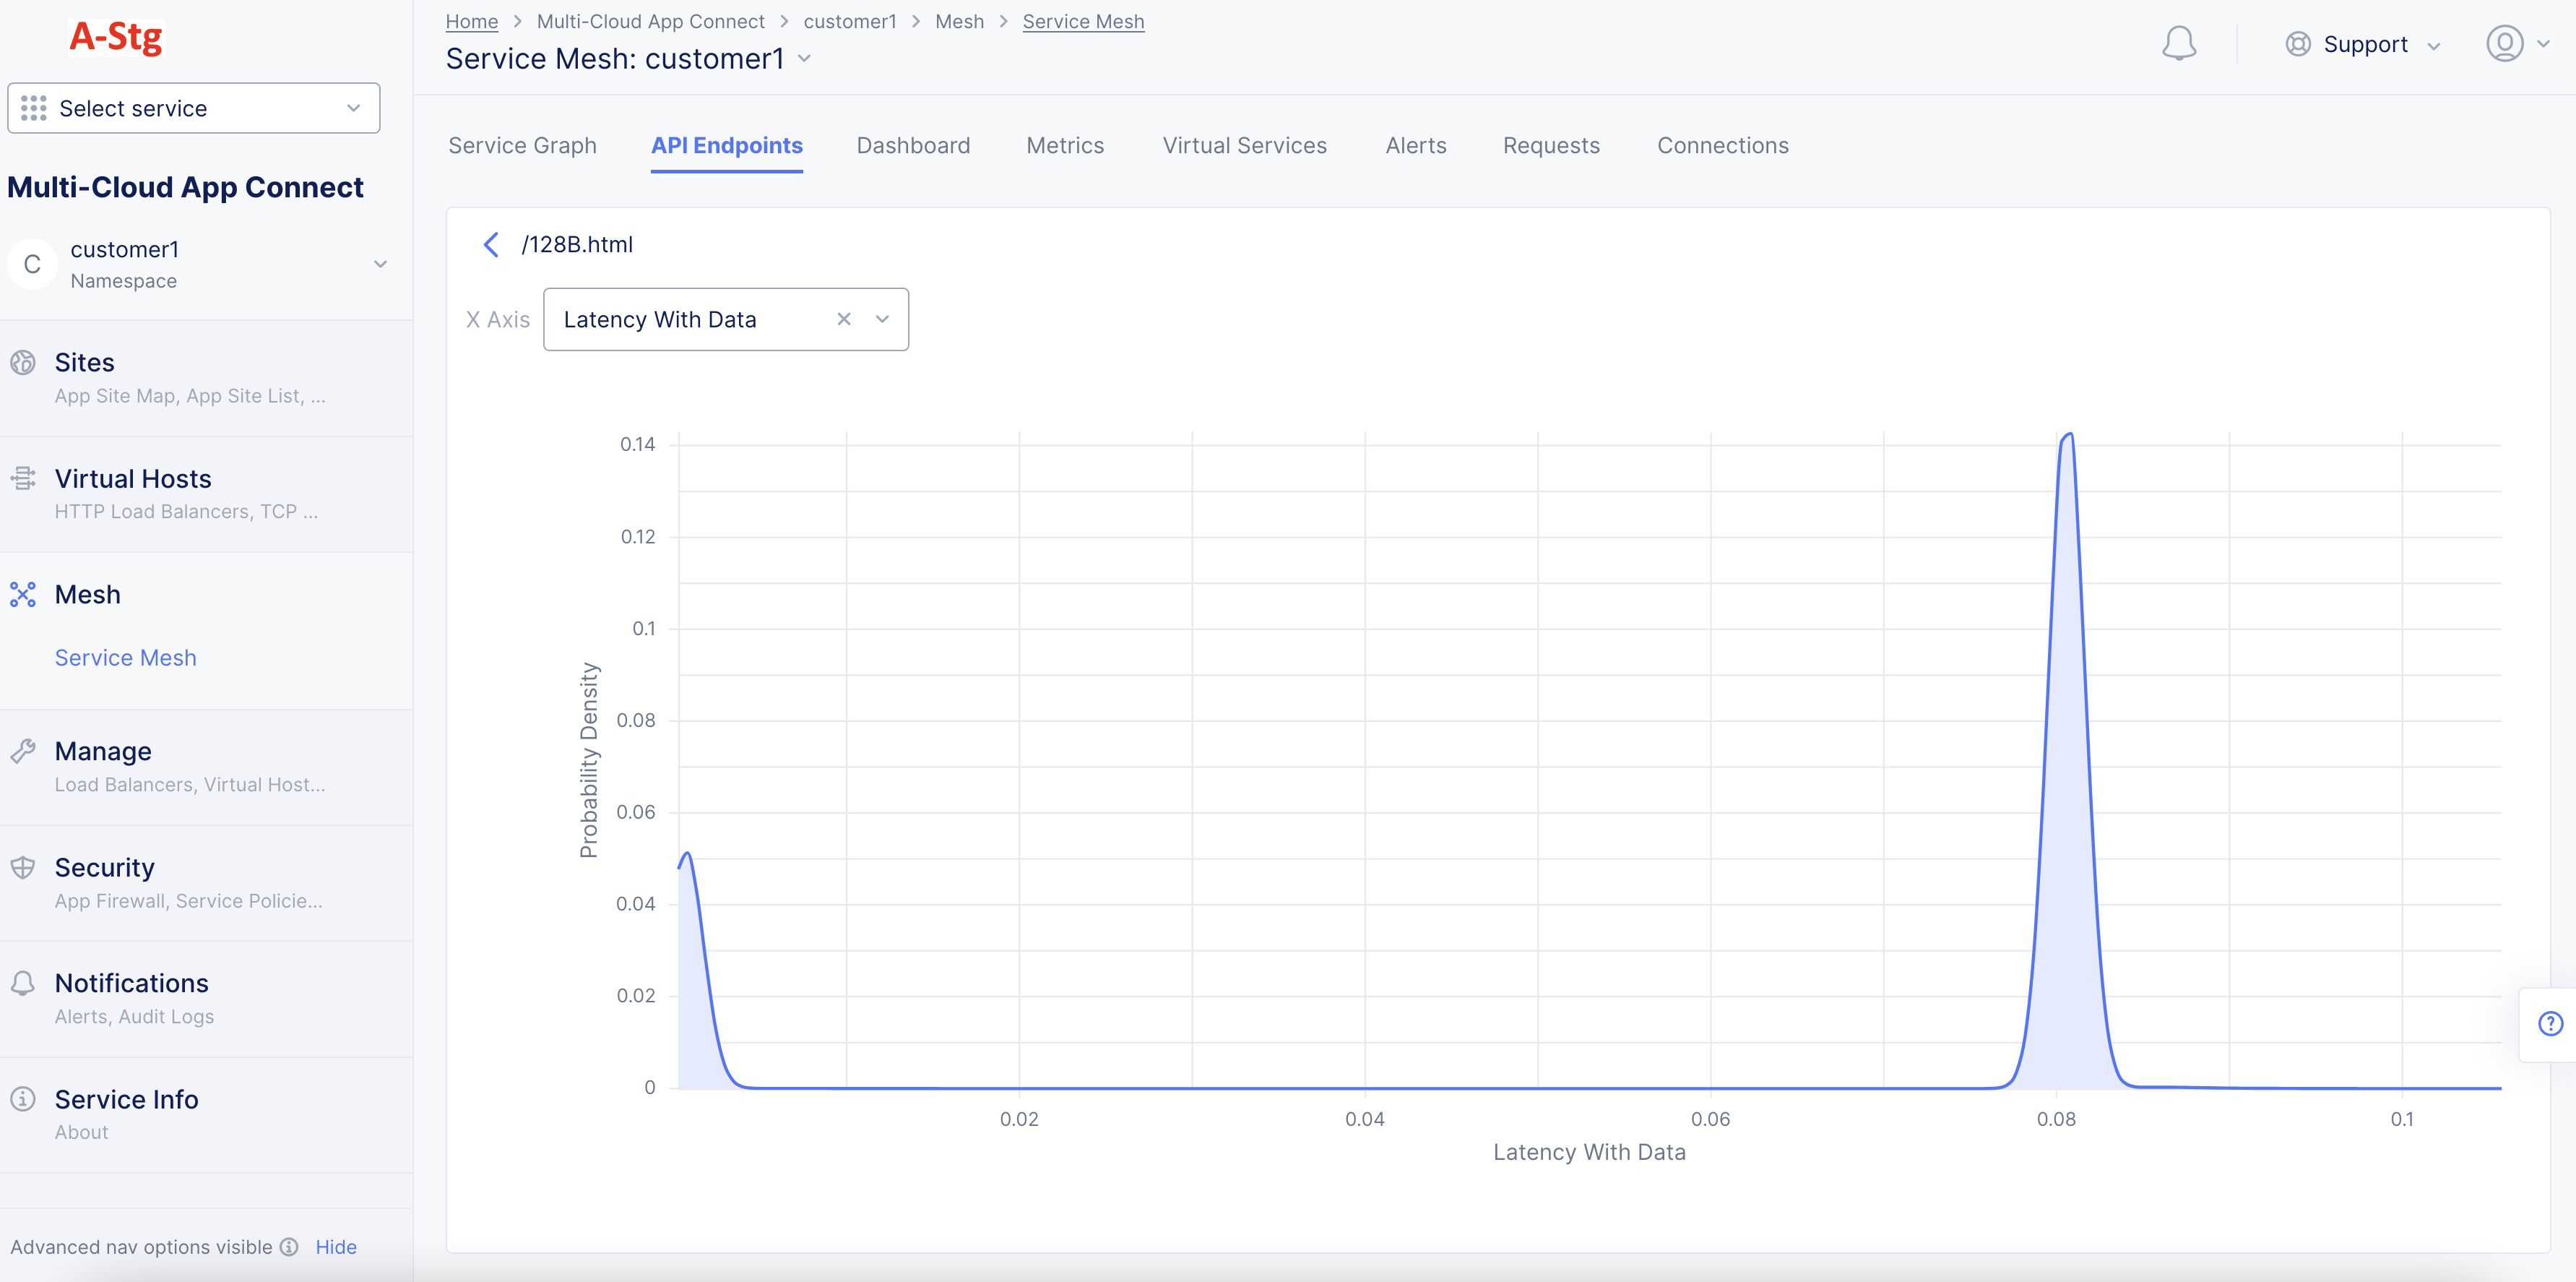Clear the Latency With Data selection
This screenshot has width=2576, height=1282.
(843, 319)
